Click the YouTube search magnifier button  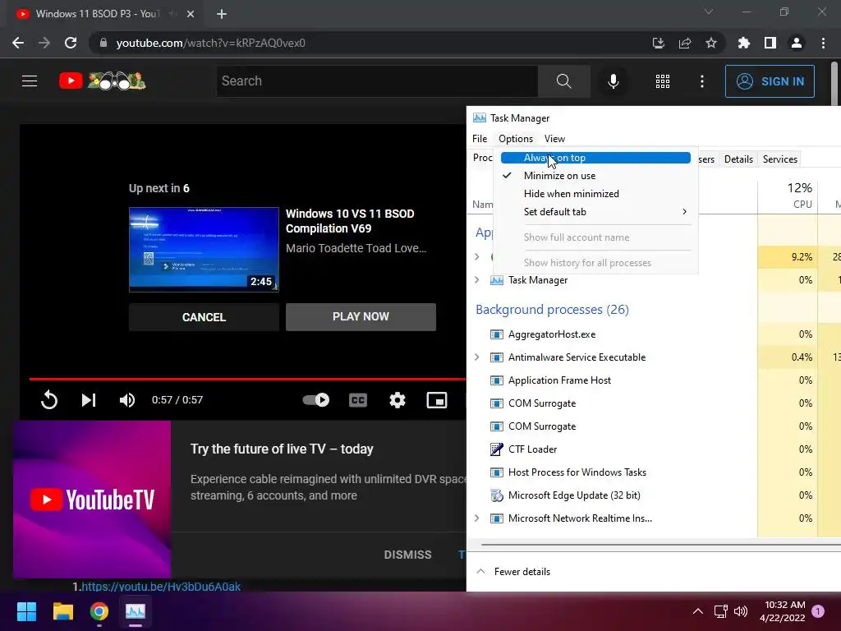563,81
